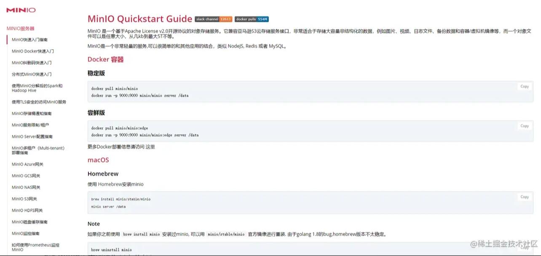Open MinIO HDFS网关 page
Image resolution: width=541 pixels, height=256 pixels.
27,210
